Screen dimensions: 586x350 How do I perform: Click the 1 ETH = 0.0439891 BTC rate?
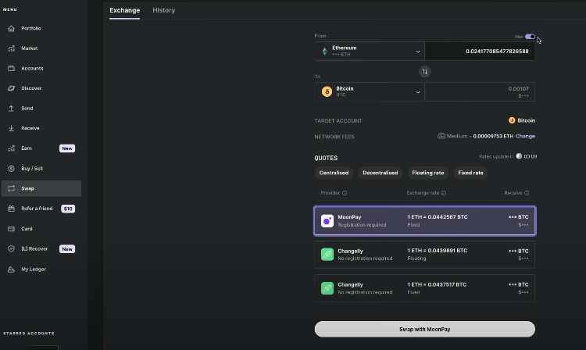point(438,251)
